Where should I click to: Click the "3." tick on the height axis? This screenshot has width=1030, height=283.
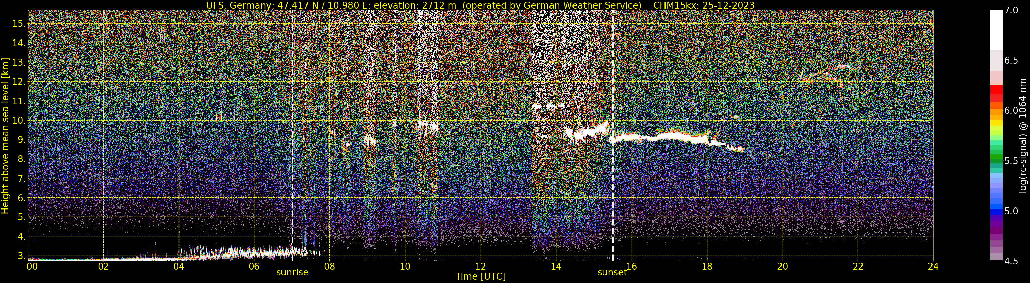[x=21, y=256]
